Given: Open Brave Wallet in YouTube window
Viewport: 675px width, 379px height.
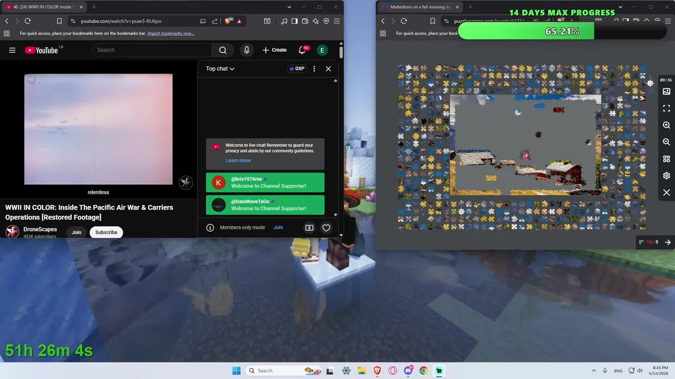Looking at the screenshot, I should [x=305, y=21].
